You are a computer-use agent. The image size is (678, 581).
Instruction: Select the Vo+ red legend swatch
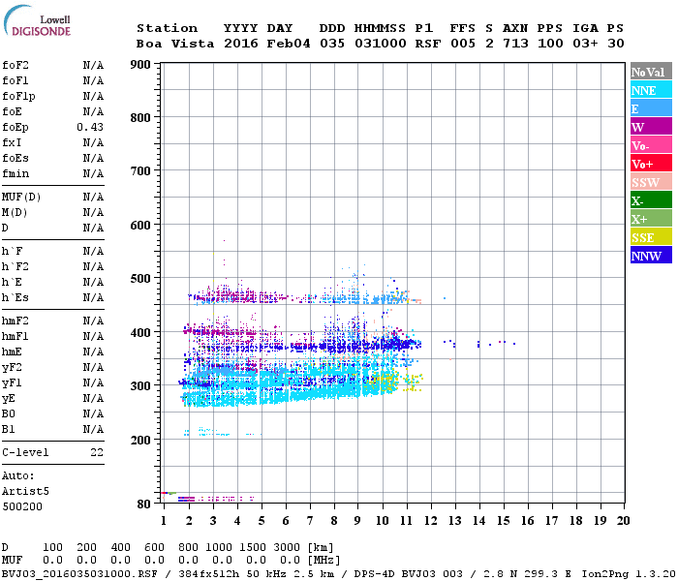[x=651, y=164]
